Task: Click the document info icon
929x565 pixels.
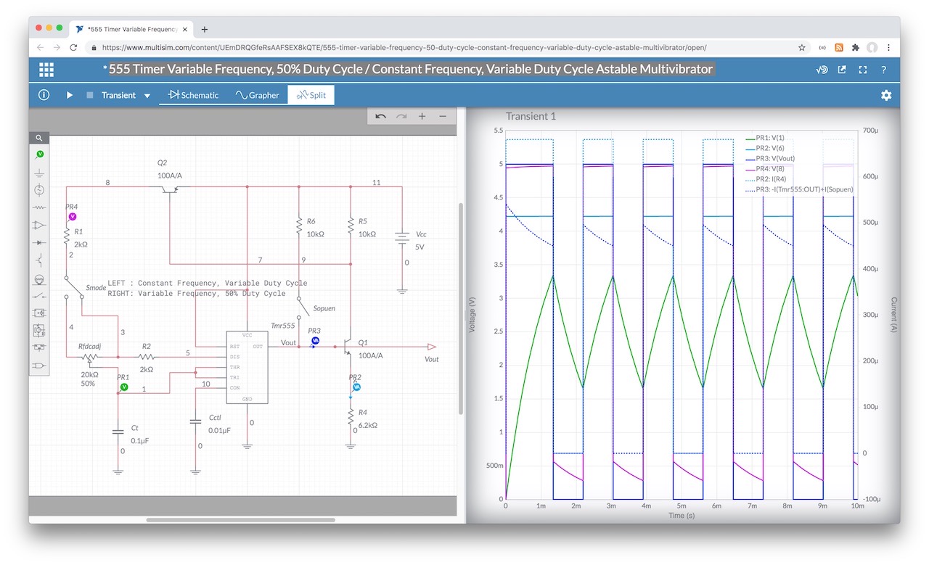Action: pos(44,95)
